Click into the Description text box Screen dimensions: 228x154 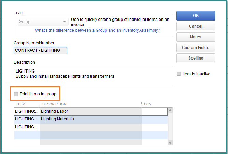(x=93, y=77)
